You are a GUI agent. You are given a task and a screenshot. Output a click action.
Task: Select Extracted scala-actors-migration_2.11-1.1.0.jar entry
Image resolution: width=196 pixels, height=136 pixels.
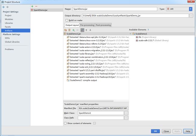[98, 50]
